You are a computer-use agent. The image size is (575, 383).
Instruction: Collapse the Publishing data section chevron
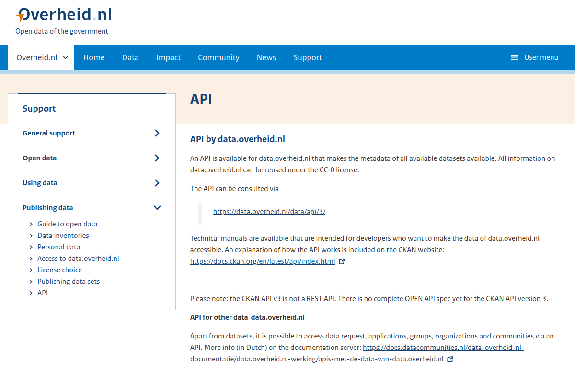157,208
